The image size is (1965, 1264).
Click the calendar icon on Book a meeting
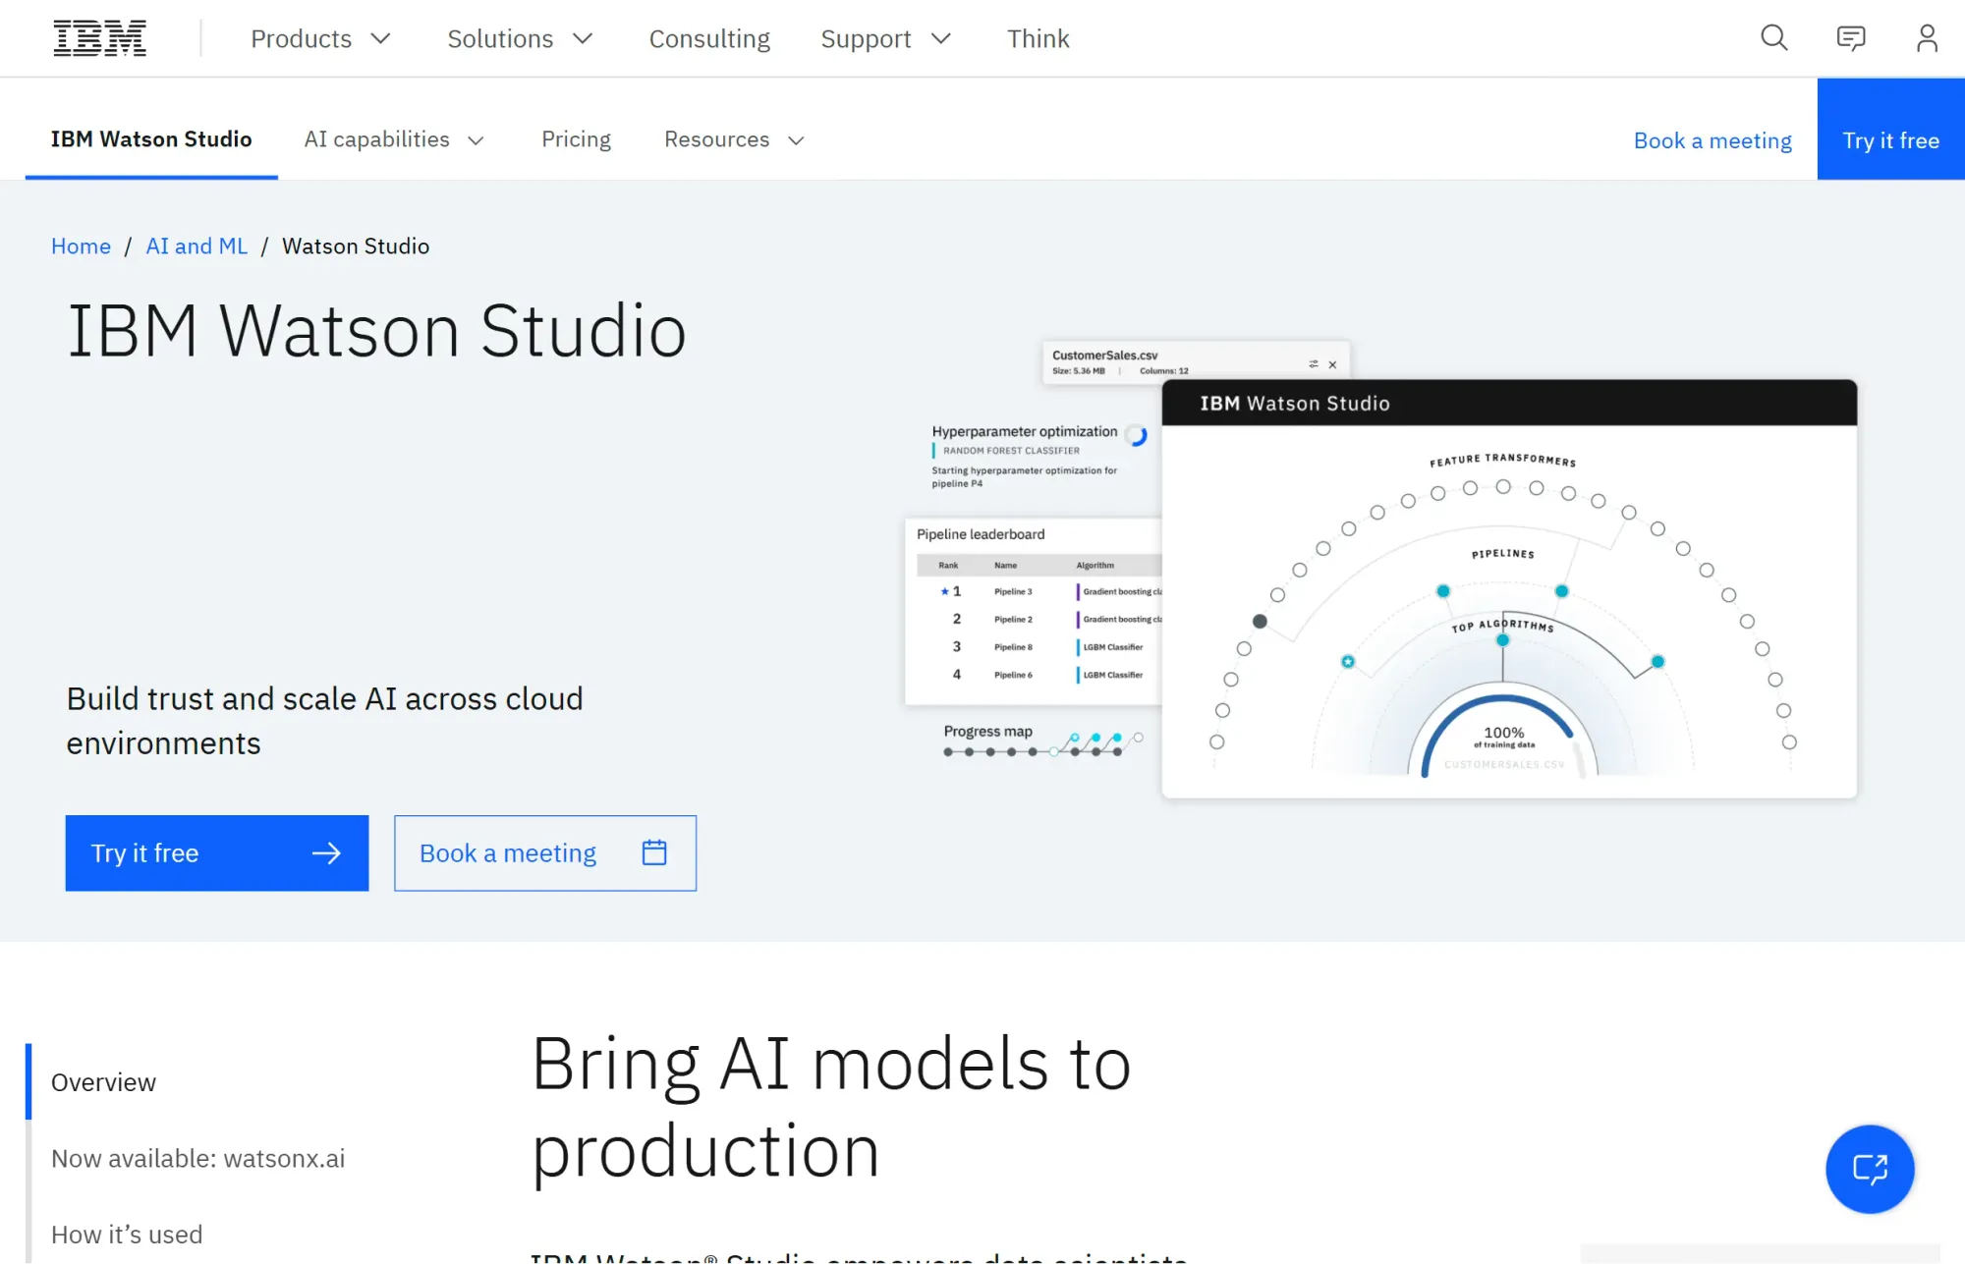(x=653, y=852)
